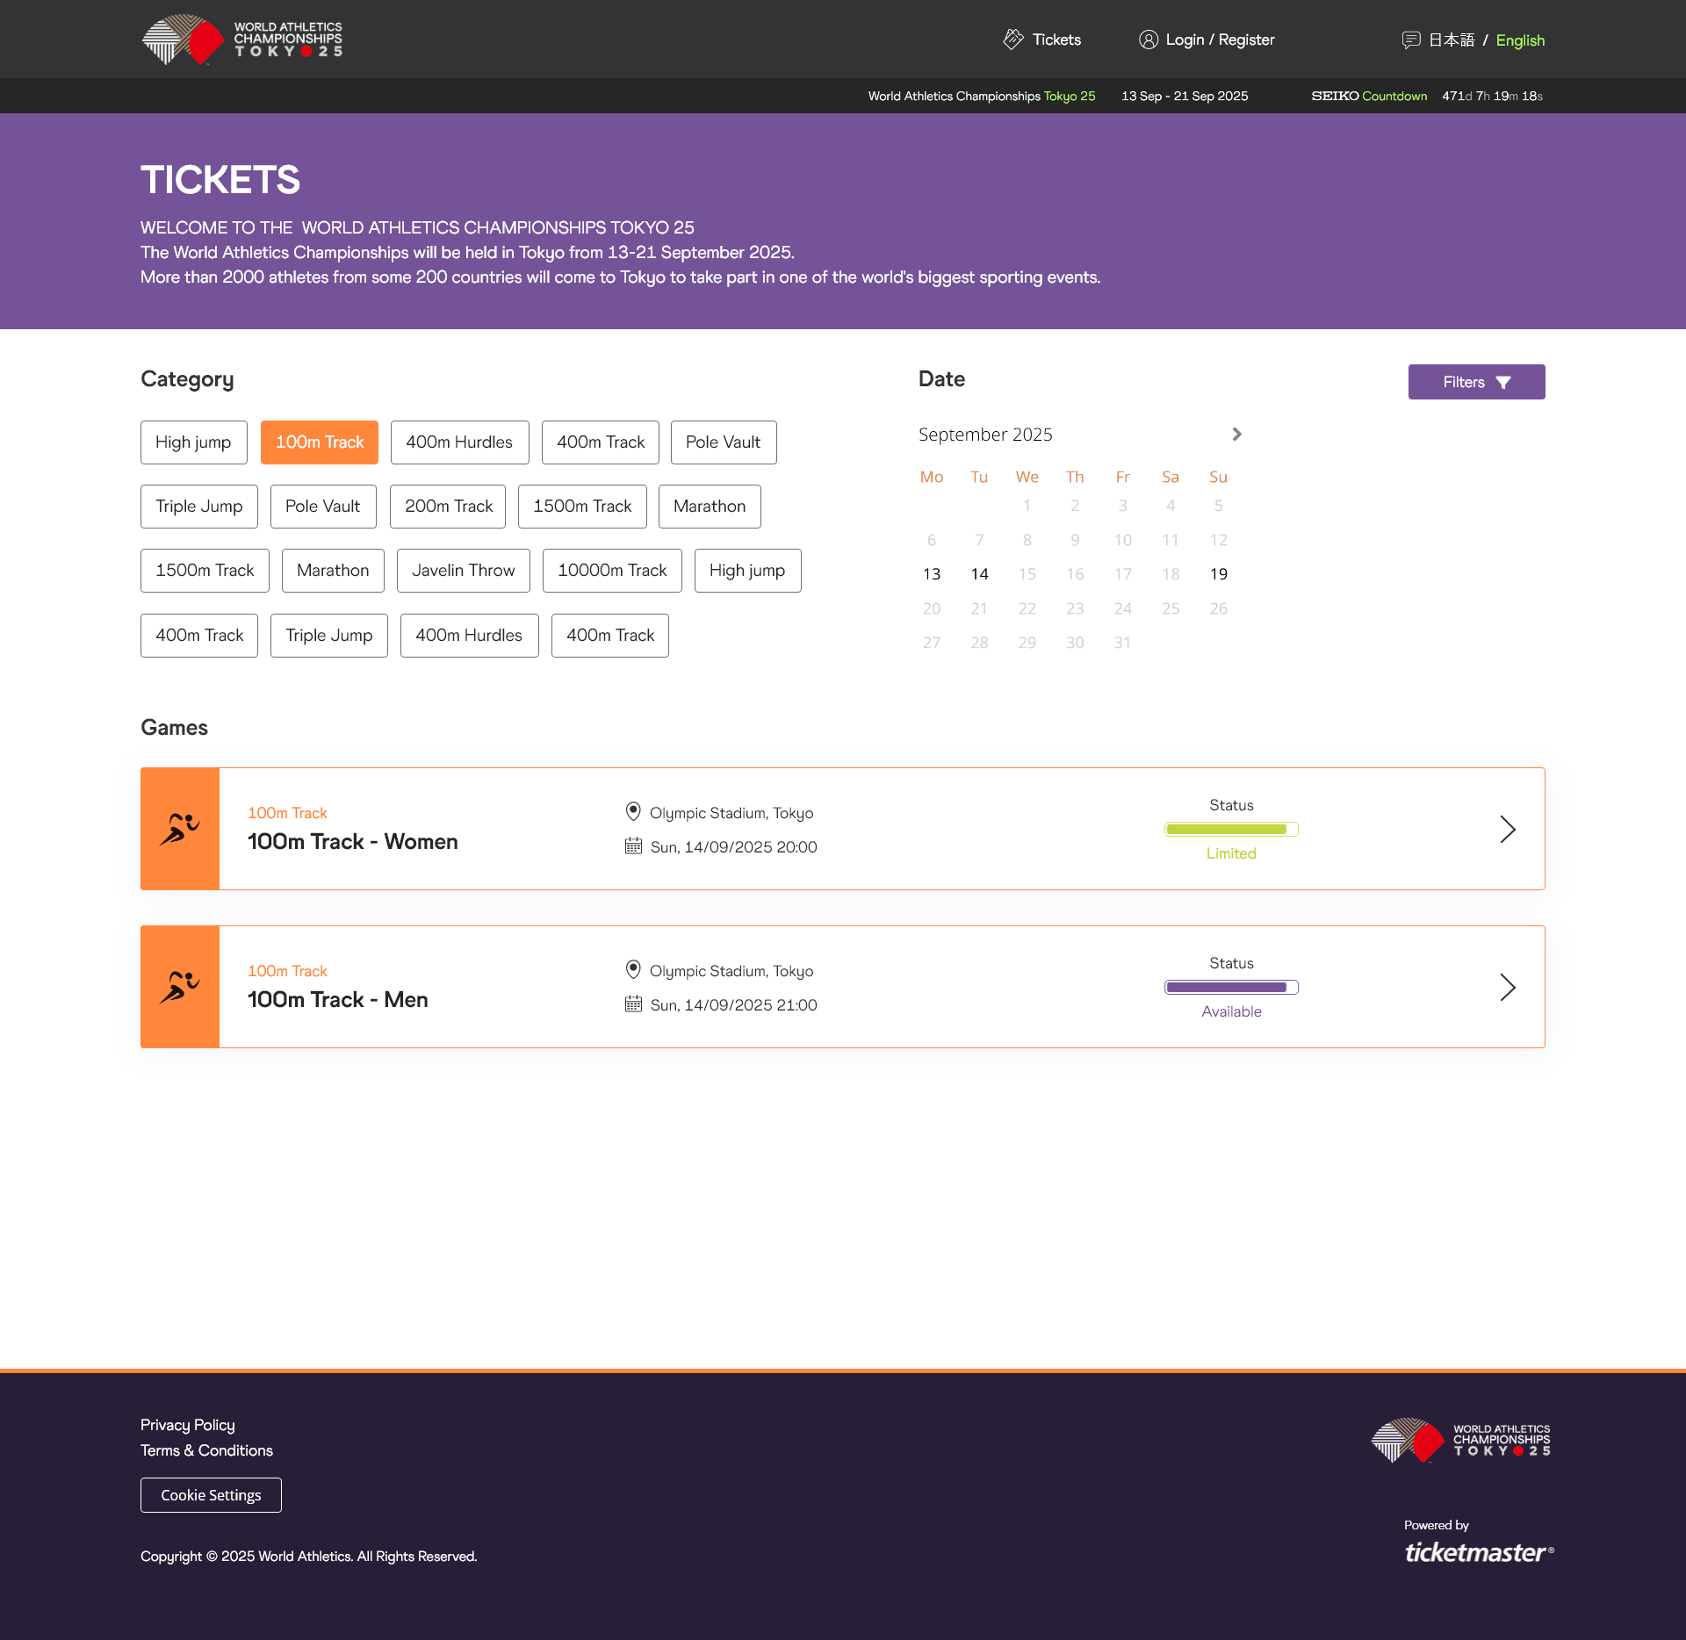This screenshot has height=1640, width=1686.
Task: Open the Filters dropdown
Action: tap(1476, 382)
